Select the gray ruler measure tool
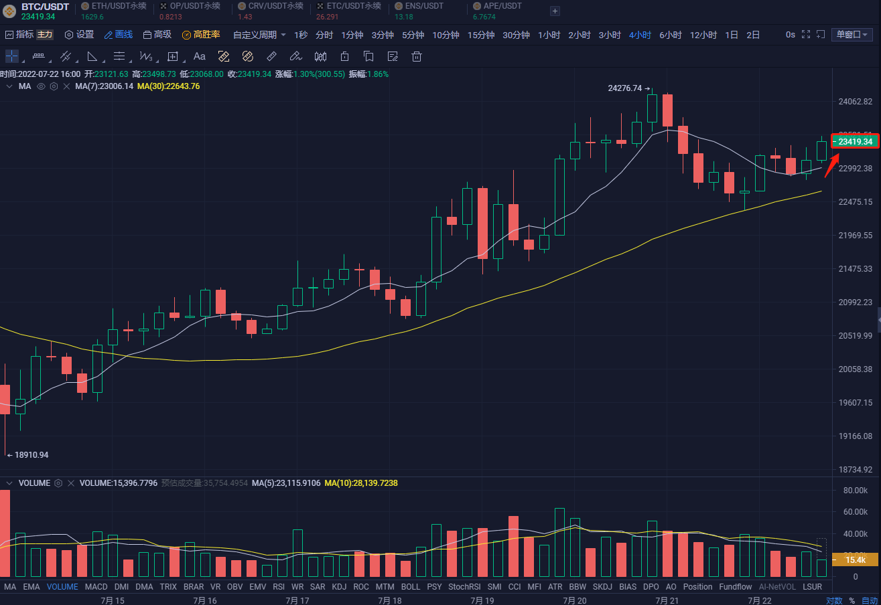Image resolution: width=881 pixels, height=605 pixels. (x=271, y=56)
